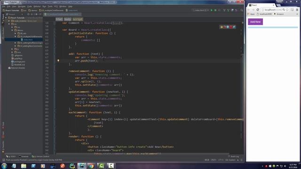
Task: Open the Project view selector dropdown
Action: click(15, 14)
